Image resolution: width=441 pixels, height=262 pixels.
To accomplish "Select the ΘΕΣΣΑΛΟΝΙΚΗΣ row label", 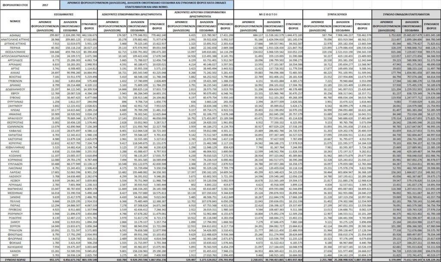I will [x=15, y=52].
